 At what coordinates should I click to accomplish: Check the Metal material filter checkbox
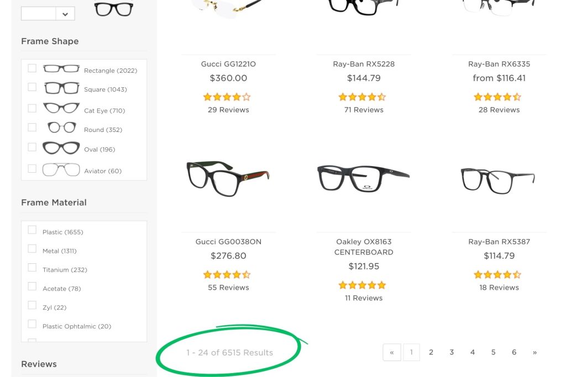(32, 249)
